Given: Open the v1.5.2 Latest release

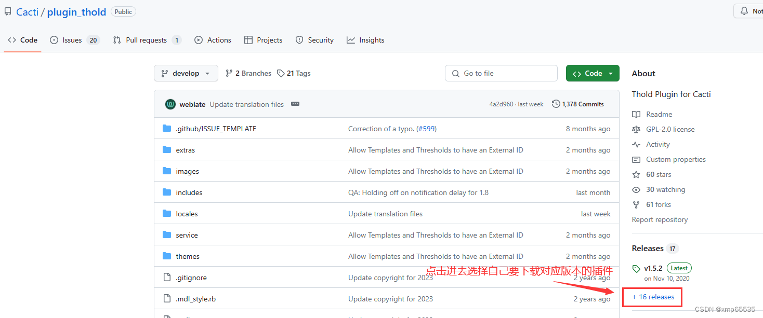Looking at the screenshot, I should coord(662,272).
